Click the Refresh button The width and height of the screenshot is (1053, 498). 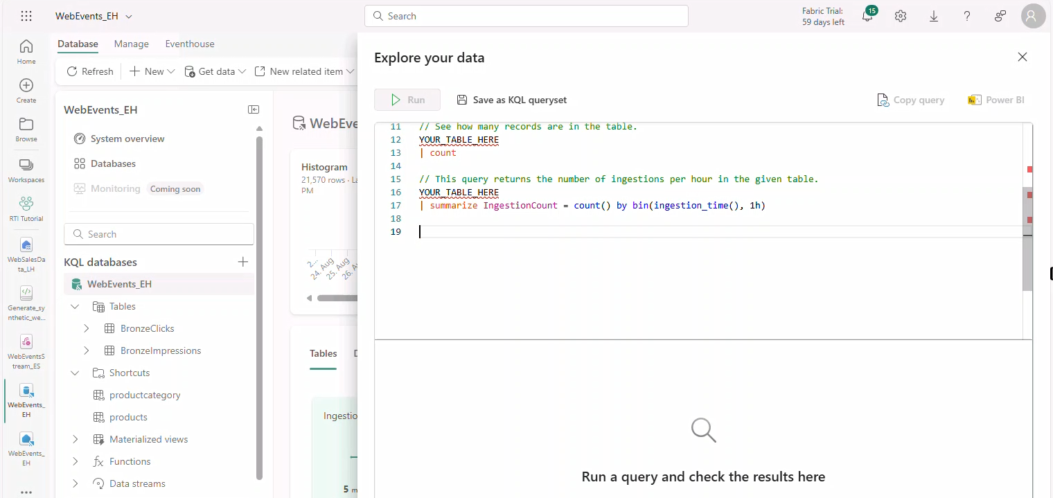coord(90,71)
